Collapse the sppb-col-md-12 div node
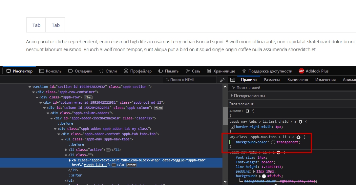The width and height of the screenshot is (356, 185). tap(41, 103)
